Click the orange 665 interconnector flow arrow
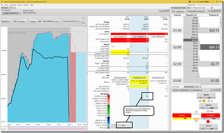The image size is (224, 133). [x=204, y=101]
